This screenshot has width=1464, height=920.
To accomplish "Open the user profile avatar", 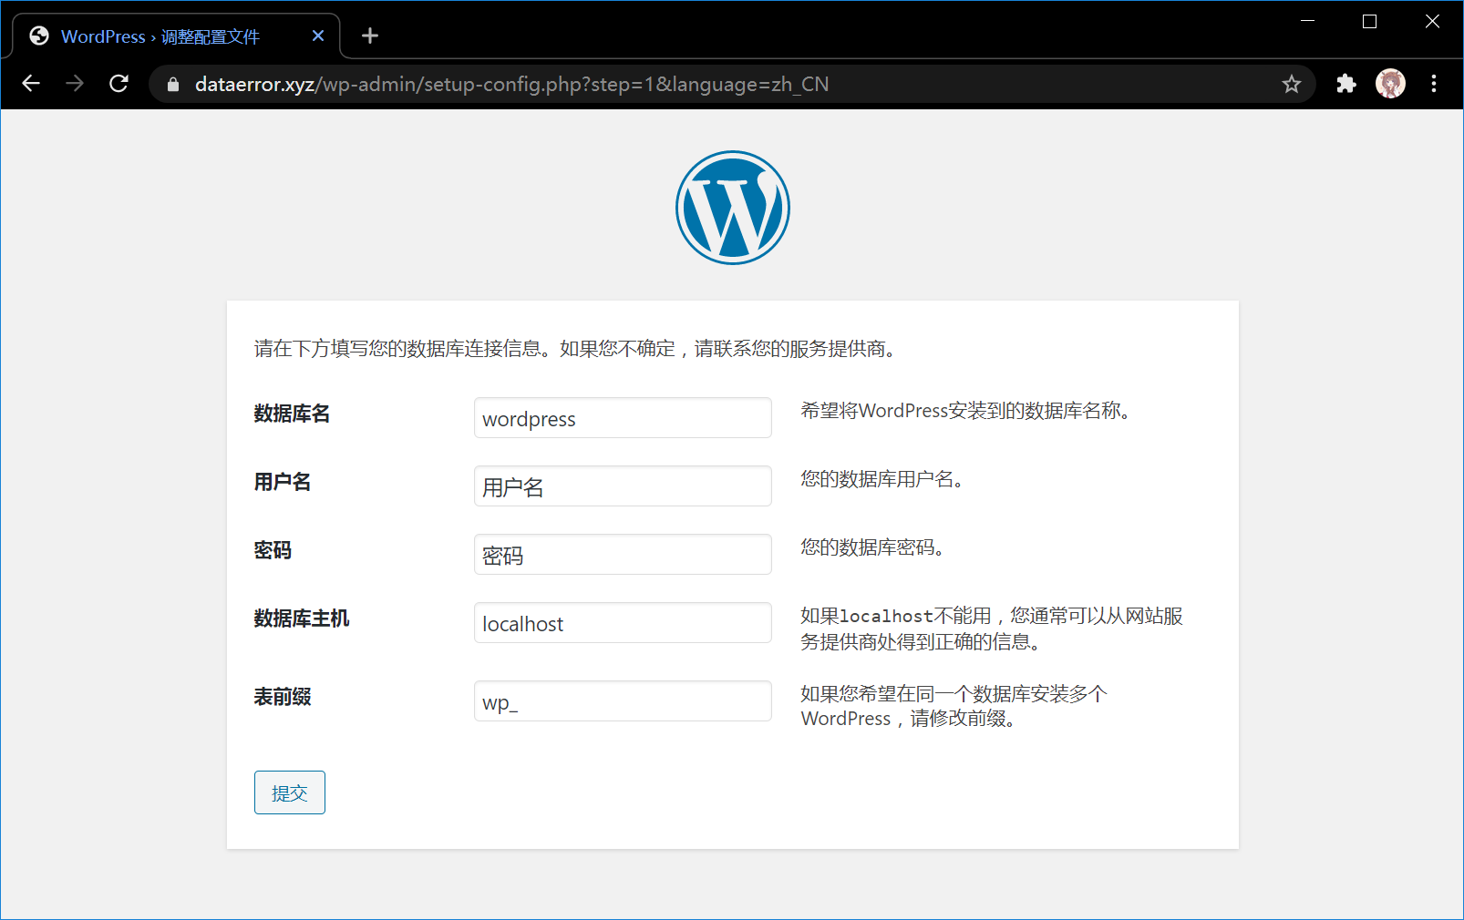I will (x=1389, y=84).
